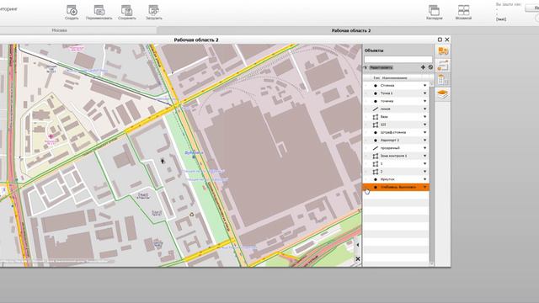The width and height of the screenshot is (539, 303).
Task: Click the cancel circle icon beside plus
Action: point(430,67)
